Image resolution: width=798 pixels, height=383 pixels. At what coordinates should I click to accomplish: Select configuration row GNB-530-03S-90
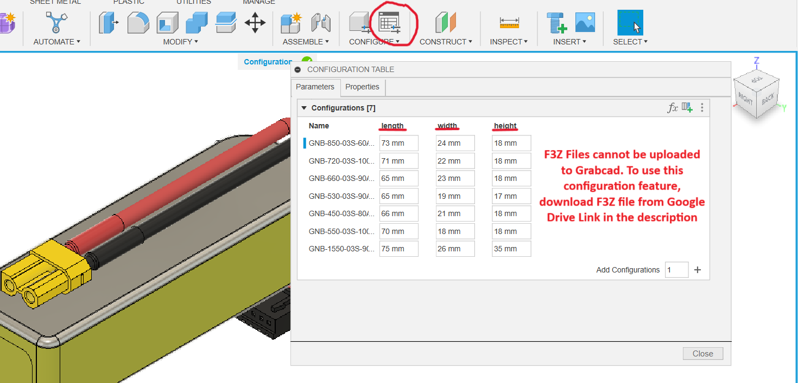pyautogui.click(x=341, y=196)
